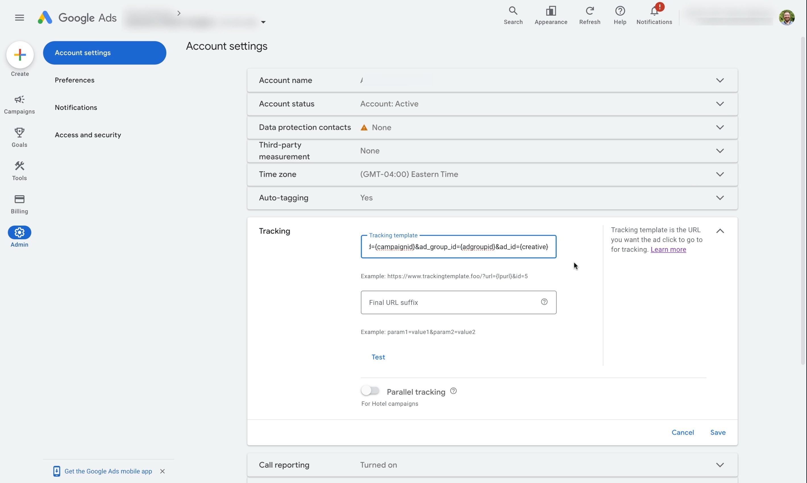Click the Account: Active status text
807x483 pixels.
click(389, 104)
